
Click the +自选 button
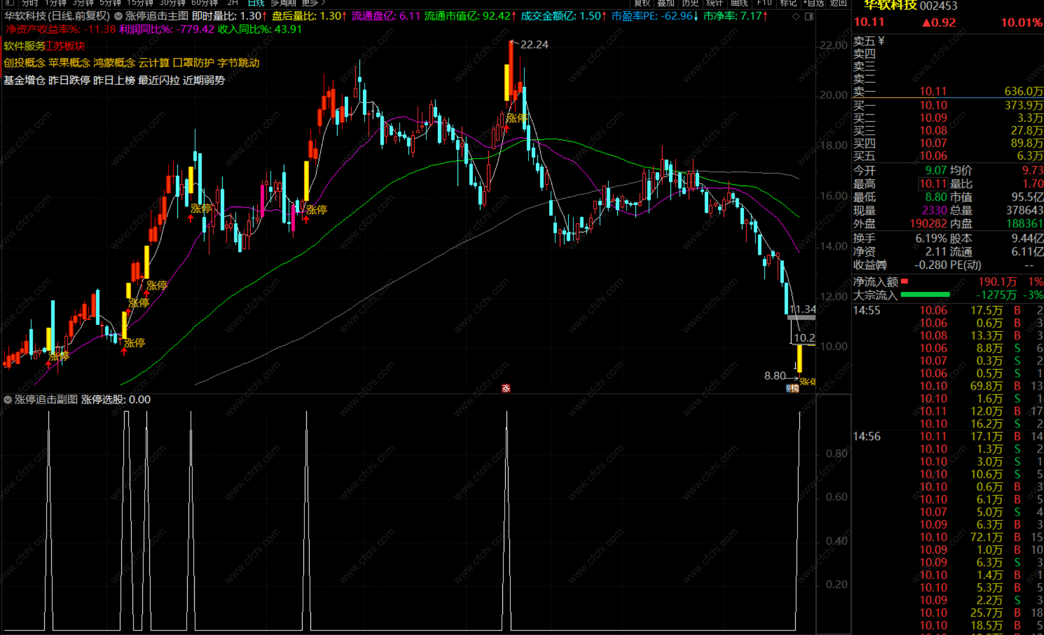click(813, 3)
